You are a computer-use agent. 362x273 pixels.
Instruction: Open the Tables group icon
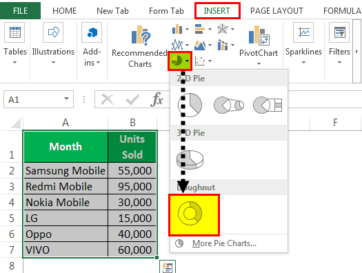coord(14,32)
